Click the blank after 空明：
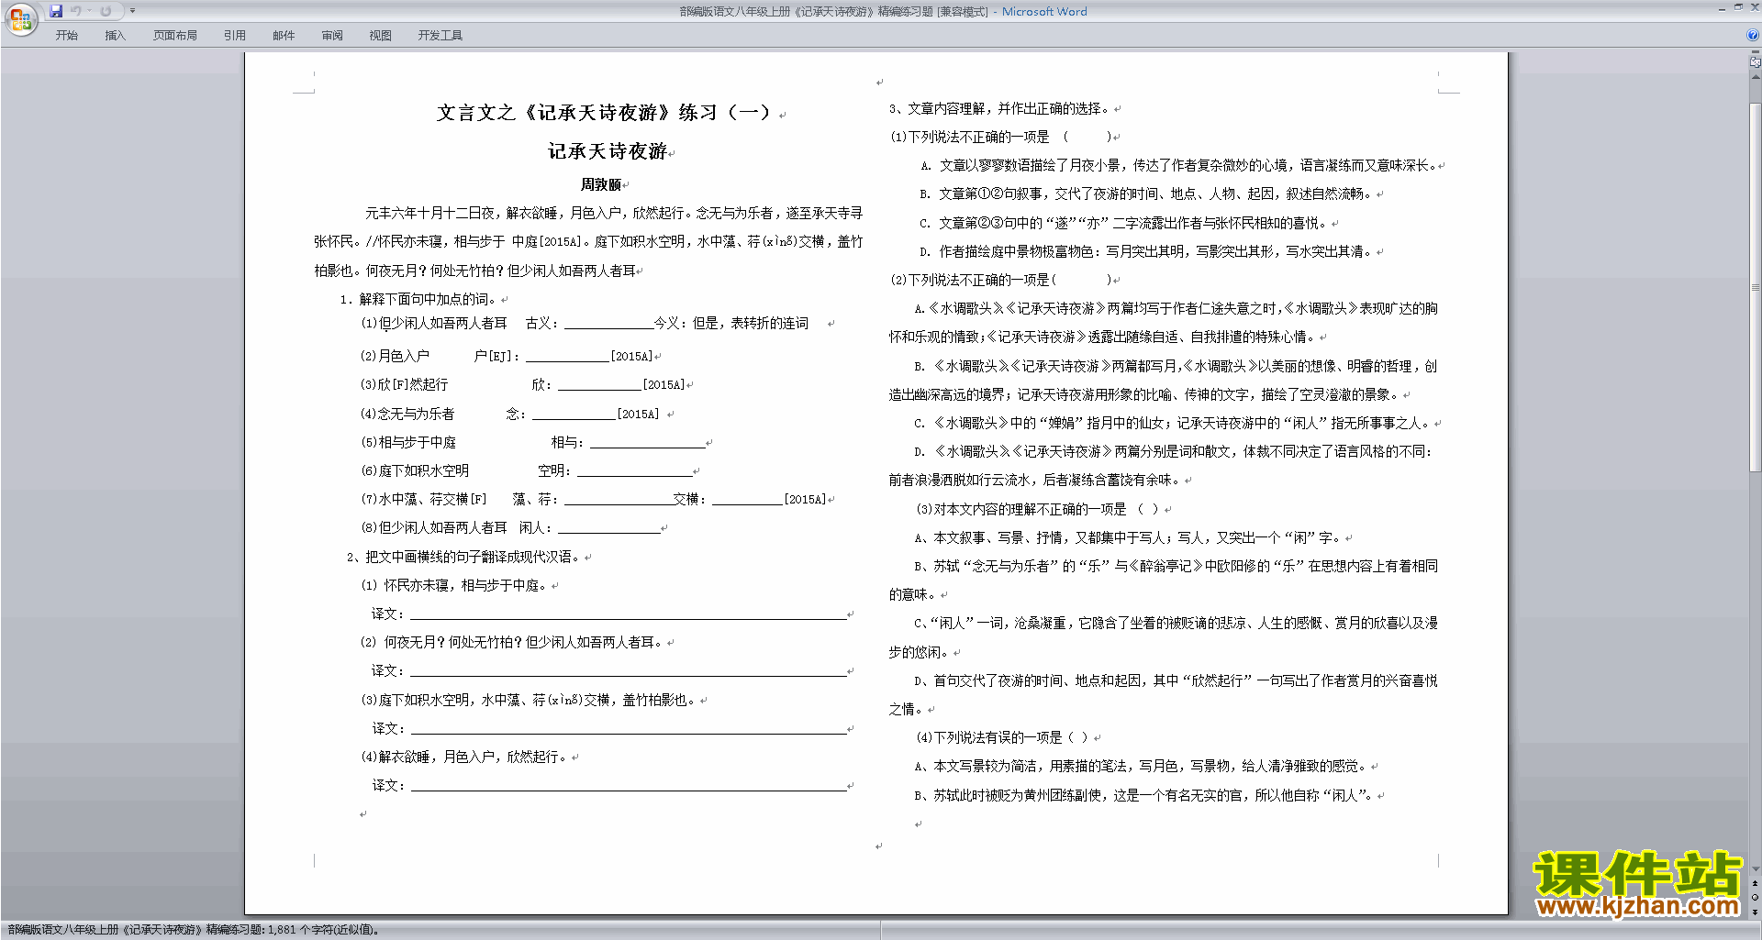 click(x=634, y=470)
